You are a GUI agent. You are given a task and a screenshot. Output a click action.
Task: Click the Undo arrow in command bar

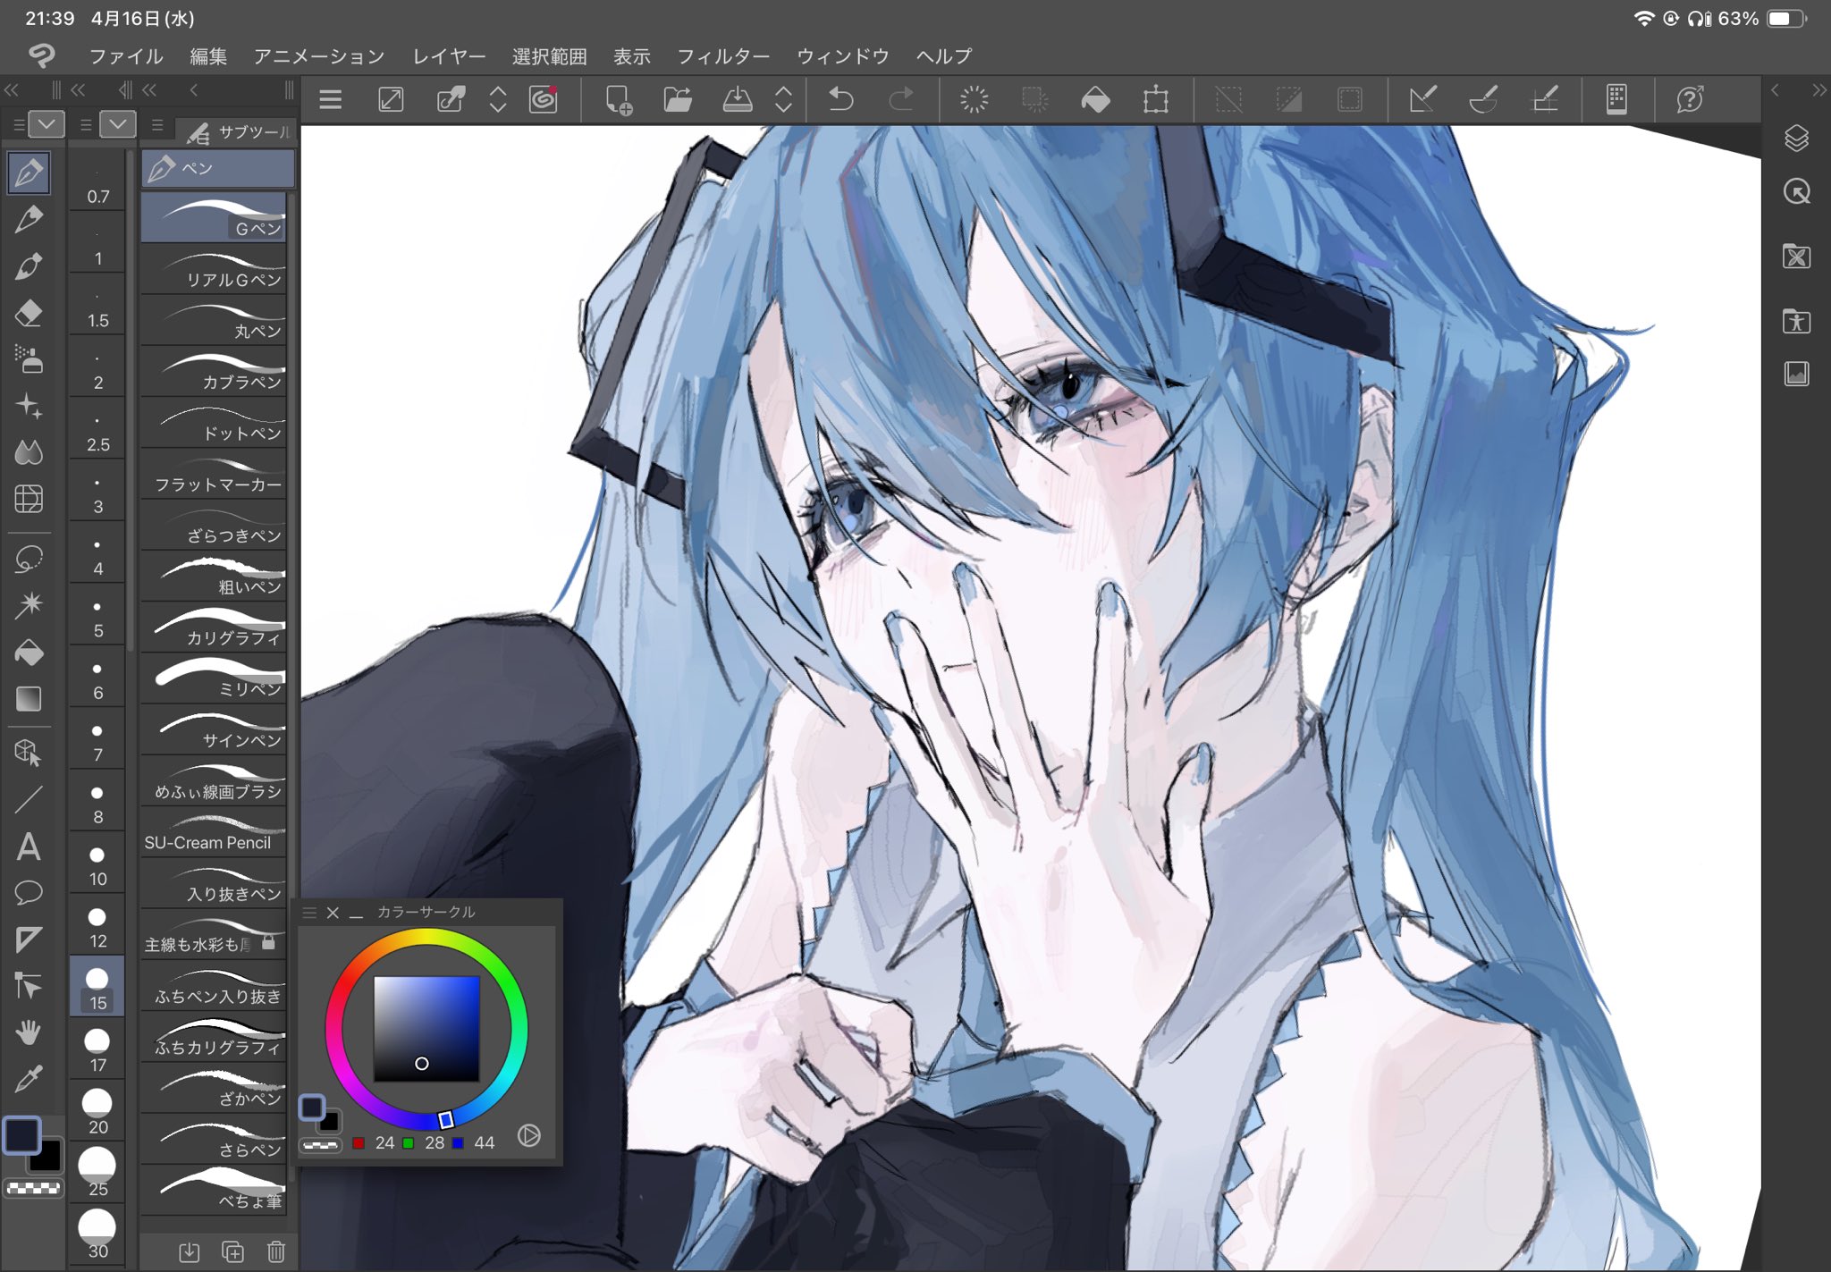840,98
